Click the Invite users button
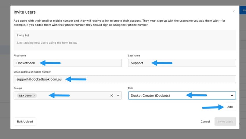This screenshot has height=139, width=246. pyautogui.click(x=225, y=121)
